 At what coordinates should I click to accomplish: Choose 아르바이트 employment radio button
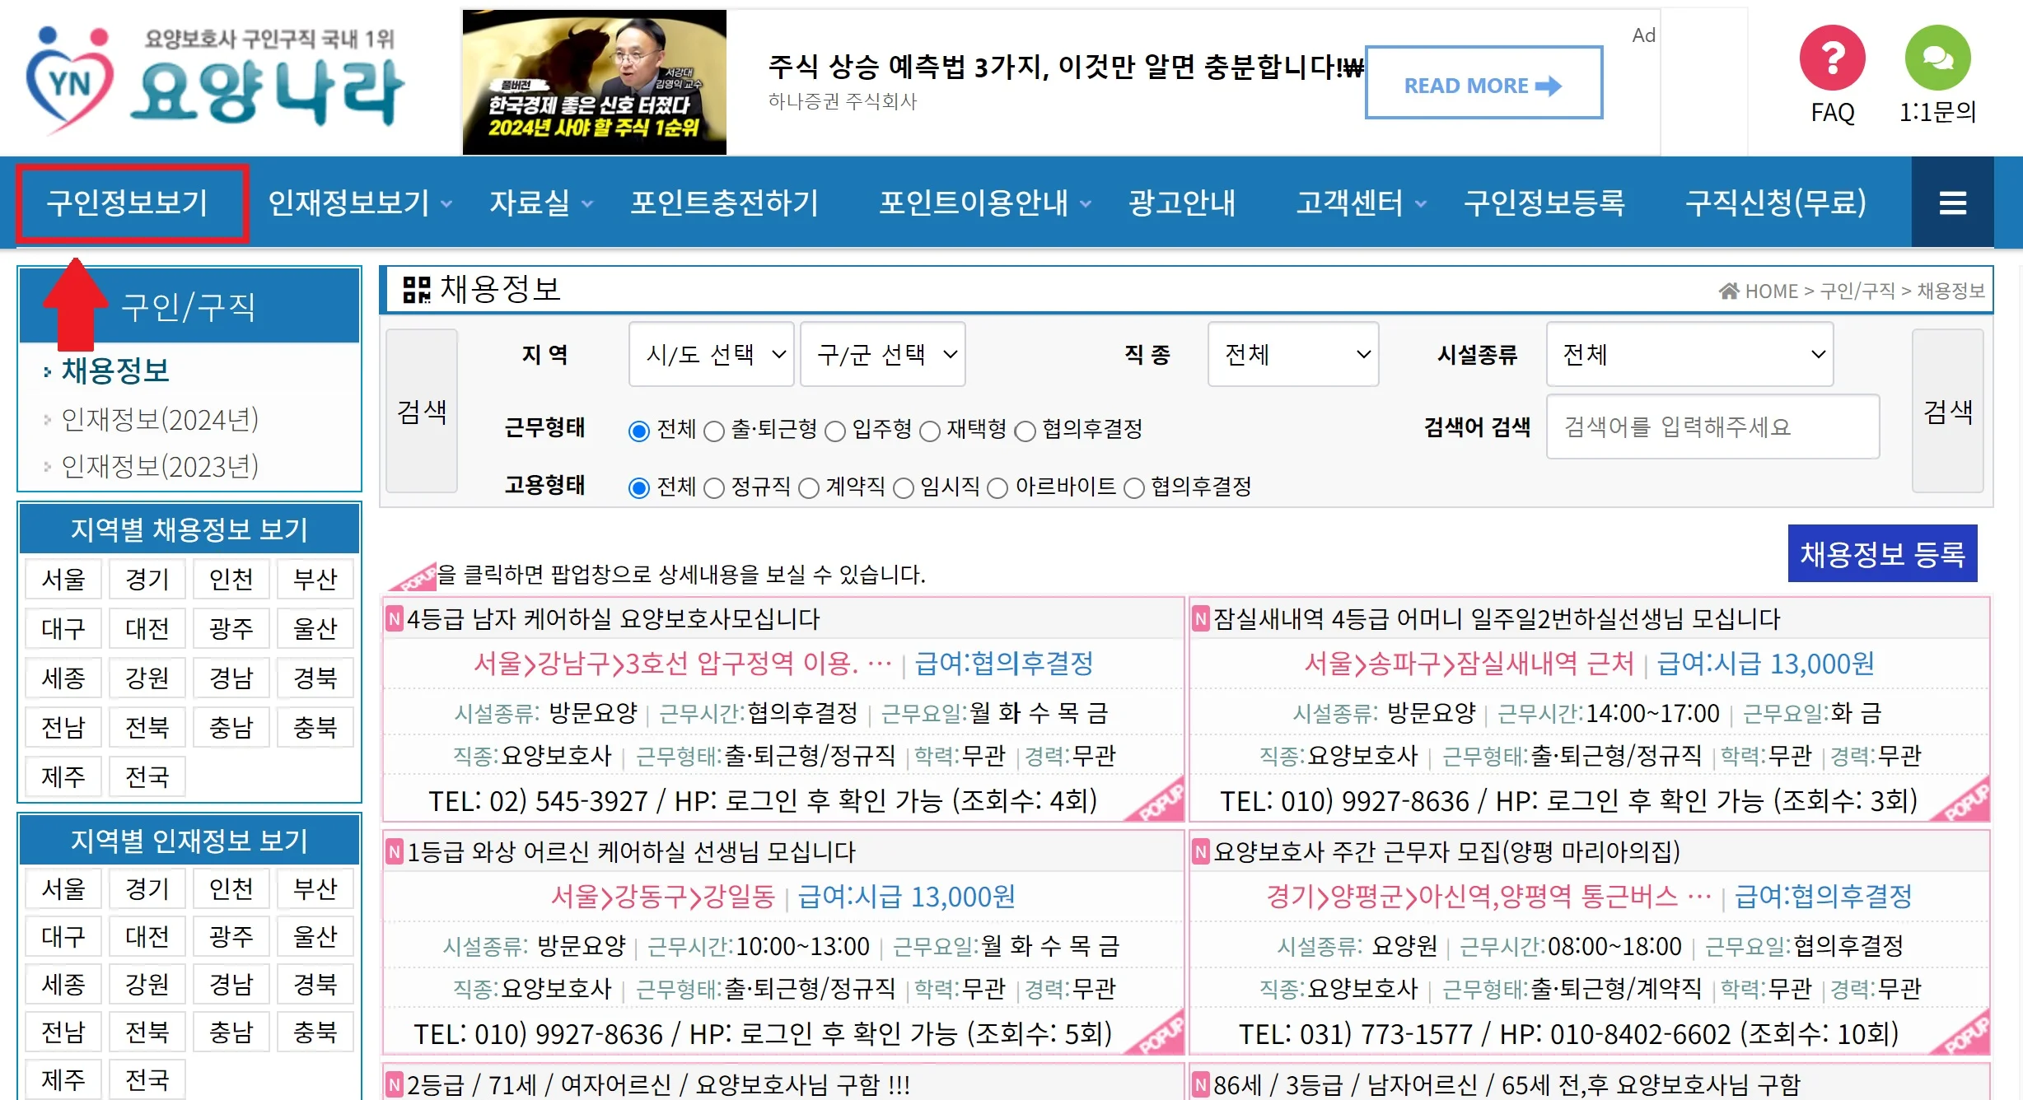click(x=997, y=488)
